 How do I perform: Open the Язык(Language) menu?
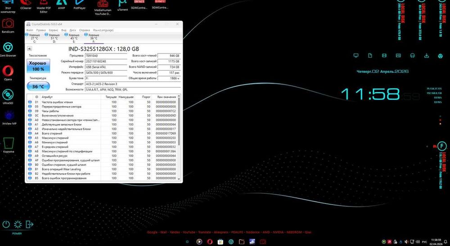pyautogui.click(x=103, y=30)
